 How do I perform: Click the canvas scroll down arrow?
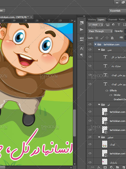tap(75, 164)
